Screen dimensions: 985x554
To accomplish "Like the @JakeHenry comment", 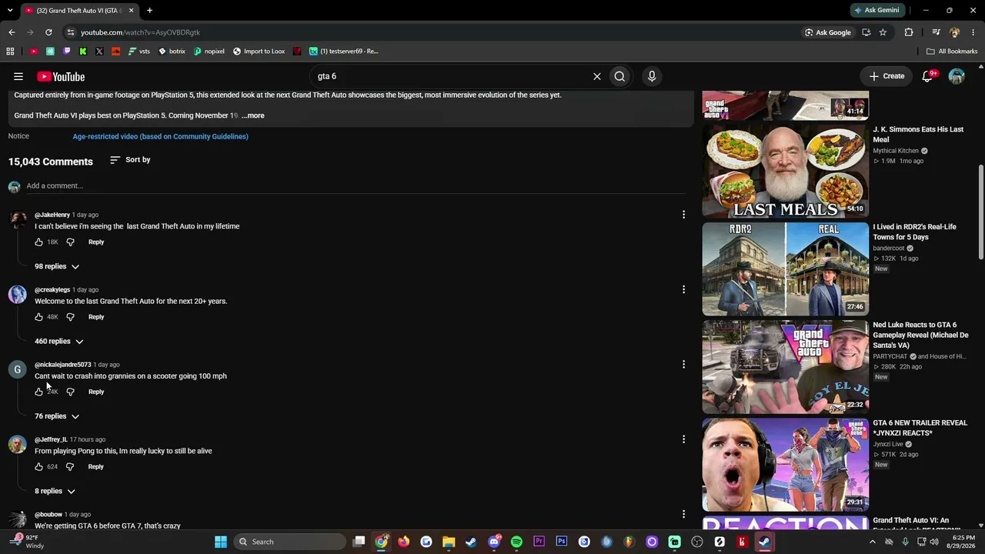I will [x=38, y=242].
